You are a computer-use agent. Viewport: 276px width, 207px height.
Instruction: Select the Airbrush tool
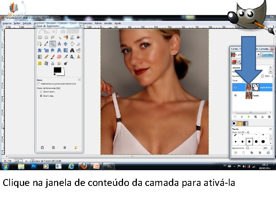[x=66, y=57]
